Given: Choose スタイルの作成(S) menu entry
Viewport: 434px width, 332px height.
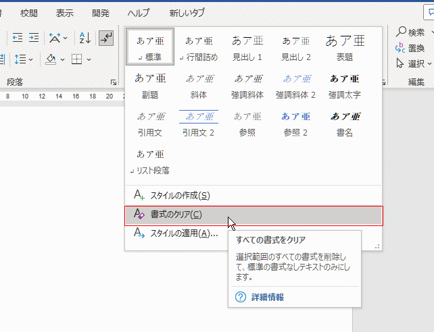Looking at the screenshot, I should coord(254,196).
